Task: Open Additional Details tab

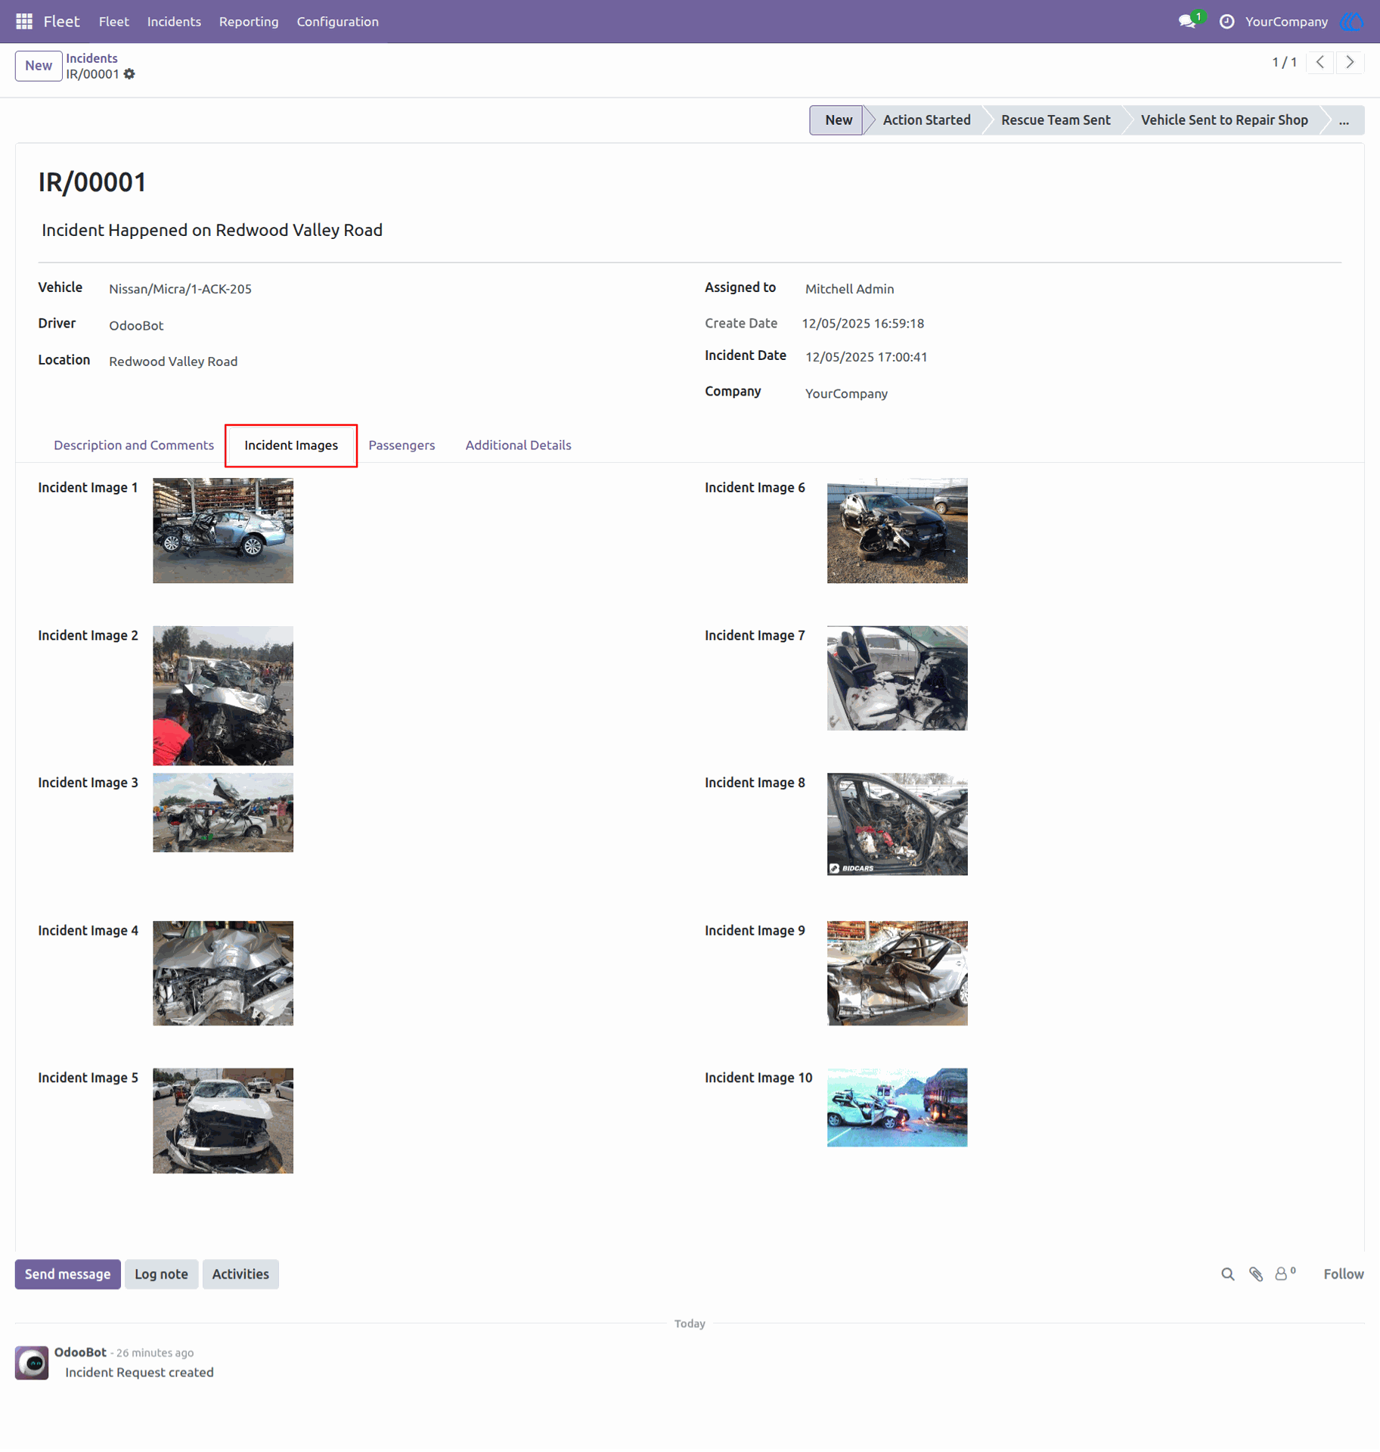Action: coord(518,445)
